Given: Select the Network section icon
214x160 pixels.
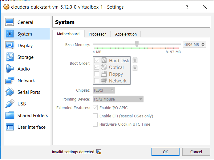Looking at the screenshot, I should [10, 81].
